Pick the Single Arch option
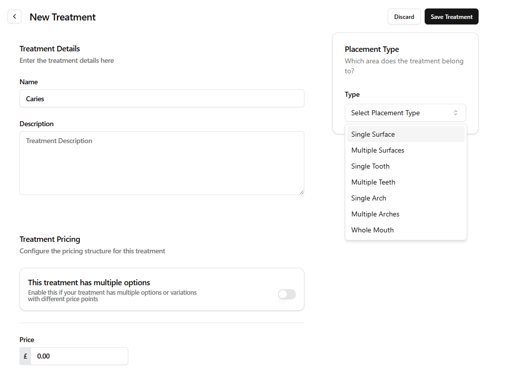The height and width of the screenshot is (376, 511). tap(369, 198)
